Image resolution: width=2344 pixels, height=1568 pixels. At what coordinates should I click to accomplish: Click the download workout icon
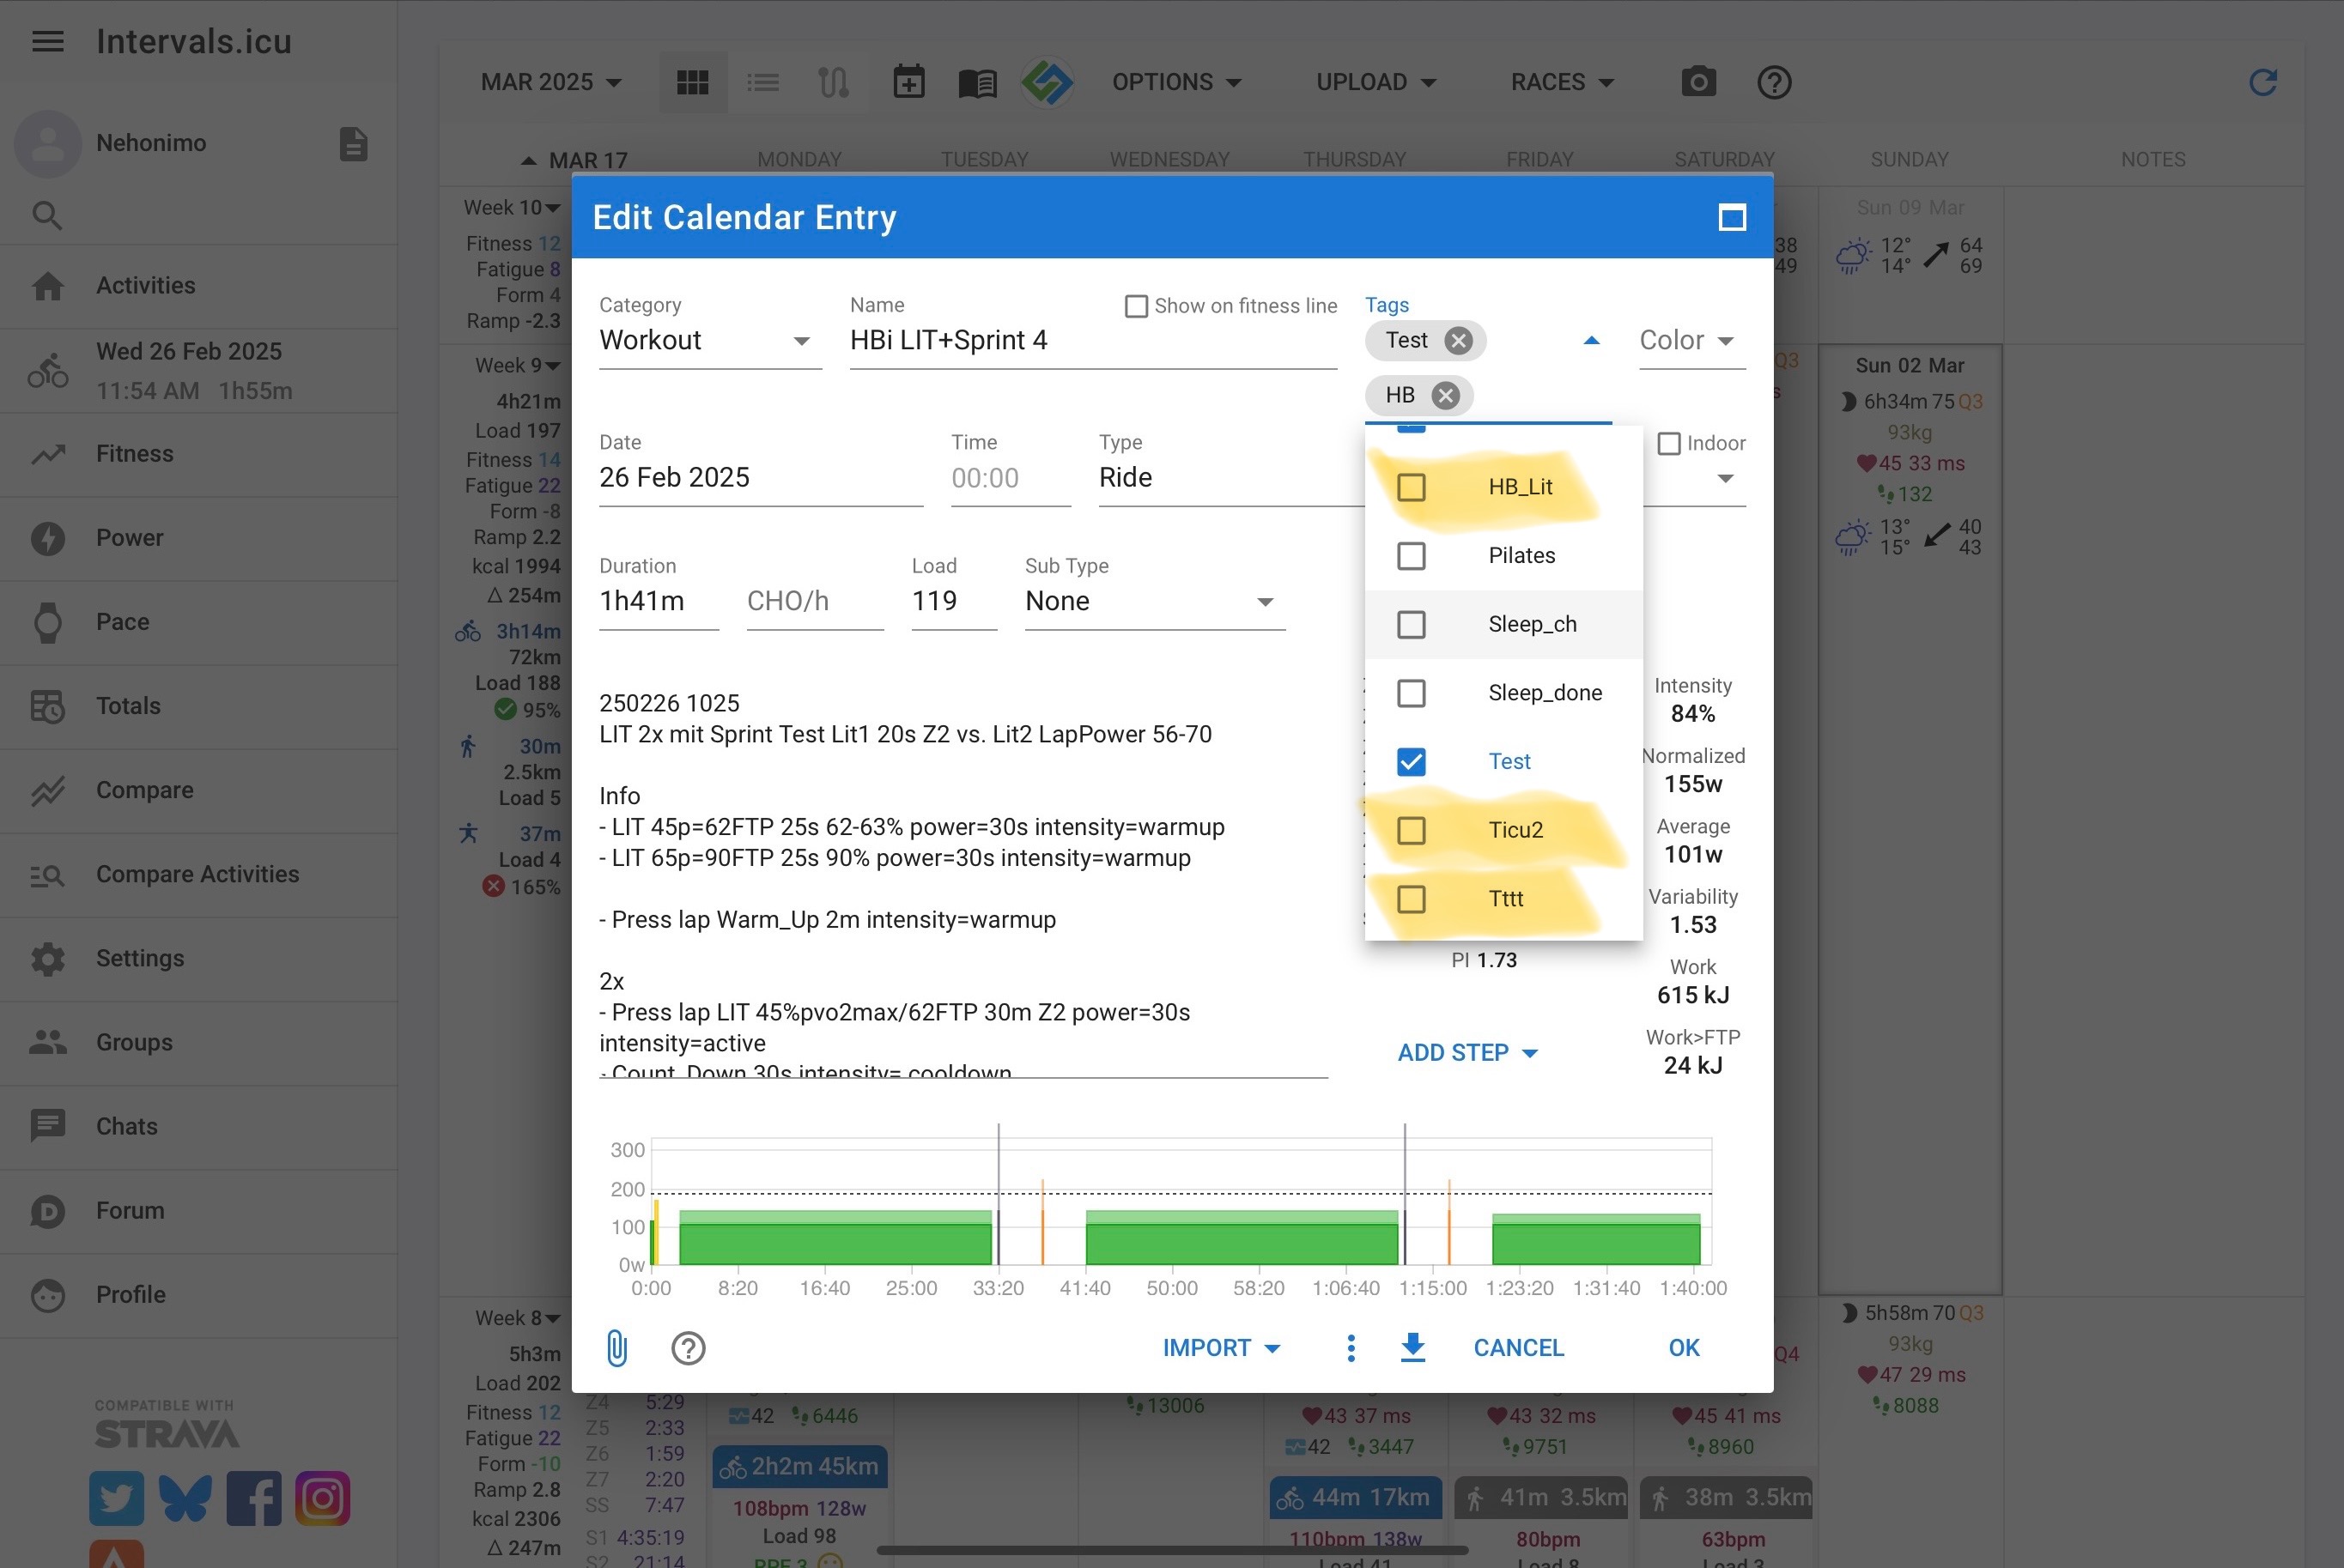point(1412,1347)
